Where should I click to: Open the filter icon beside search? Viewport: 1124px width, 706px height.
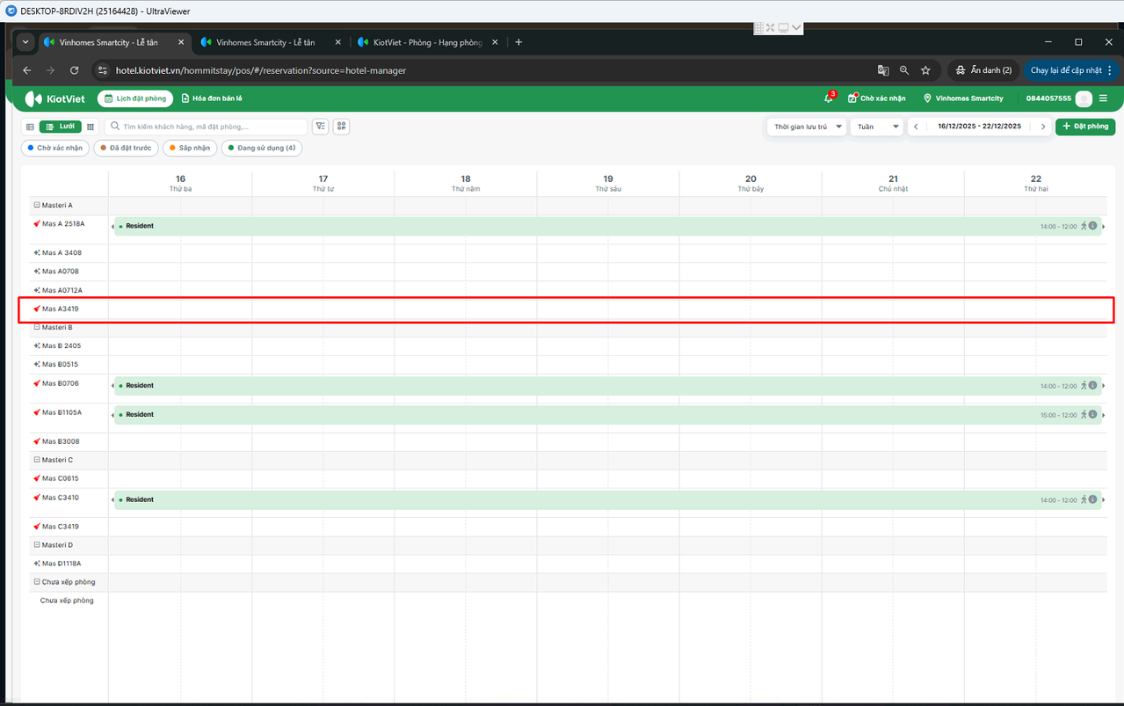point(321,127)
